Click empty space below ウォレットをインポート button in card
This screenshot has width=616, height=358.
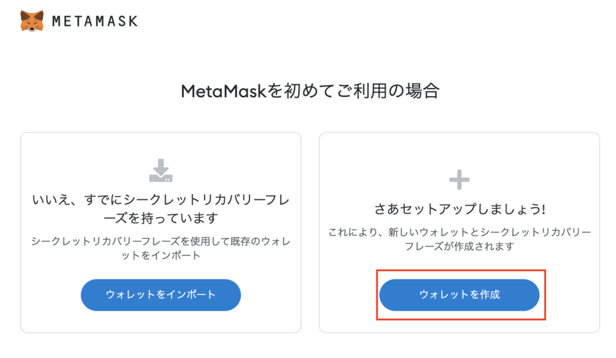click(x=161, y=322)
